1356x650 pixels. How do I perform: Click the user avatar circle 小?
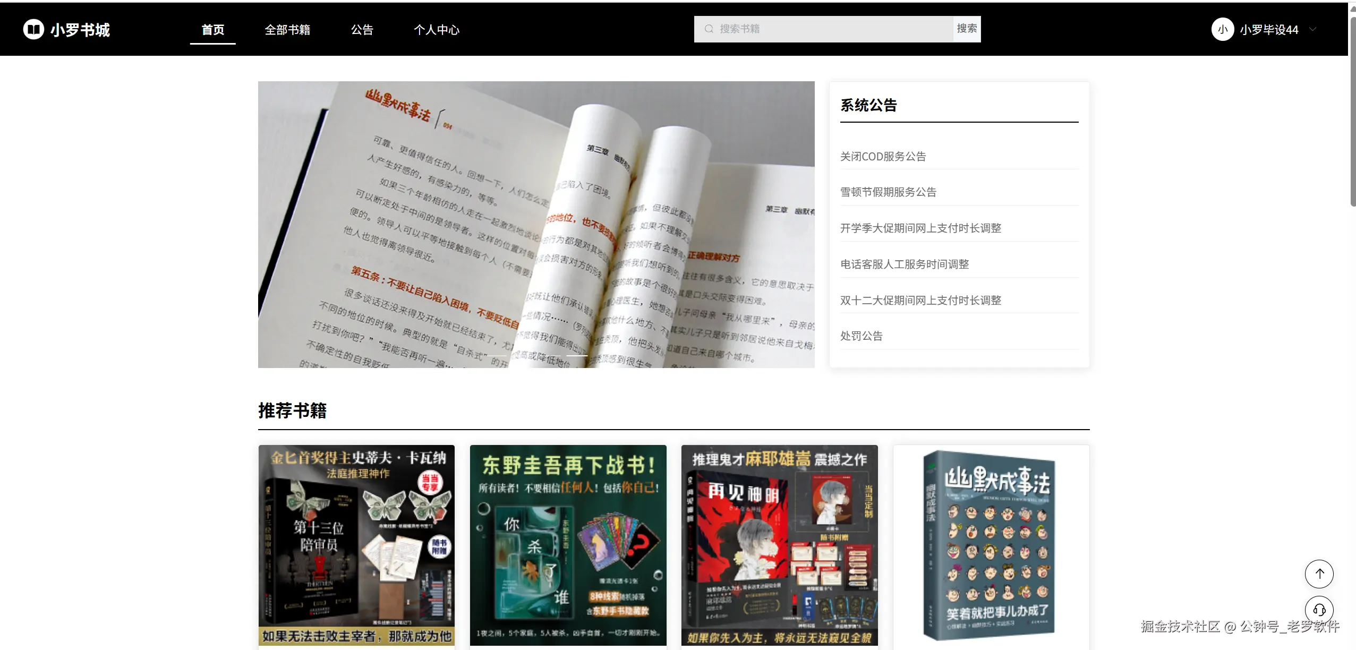click(1222, 29)
